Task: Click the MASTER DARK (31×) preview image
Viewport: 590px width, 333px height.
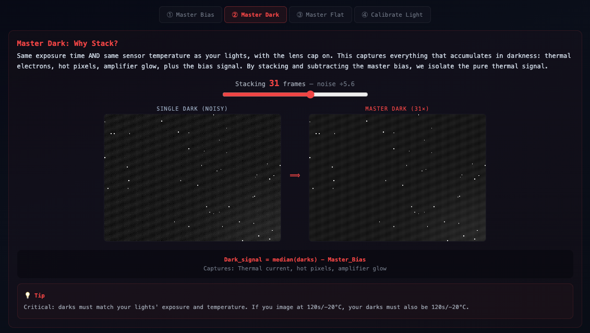Action: point(397,177)
